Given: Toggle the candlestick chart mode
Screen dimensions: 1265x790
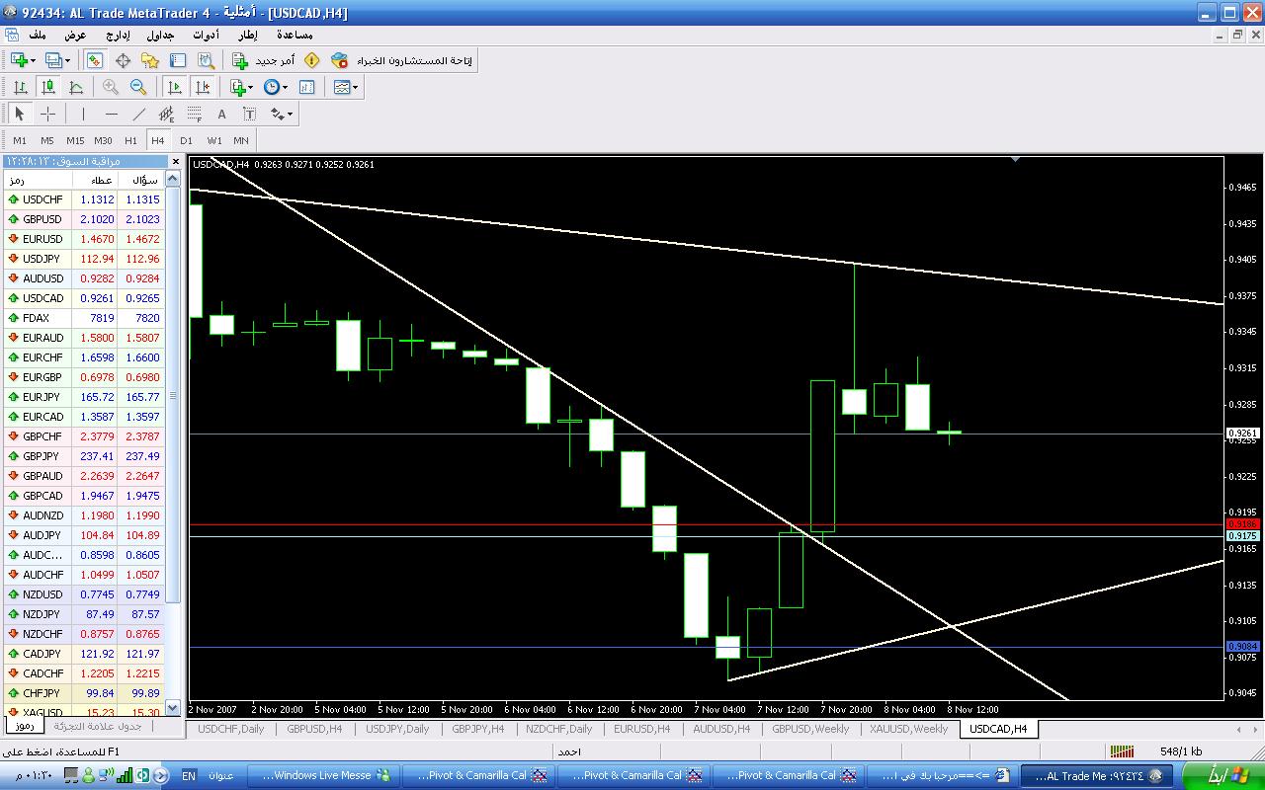Looking at the screenshot, I should pyautogui.click(x=47, y=87).
